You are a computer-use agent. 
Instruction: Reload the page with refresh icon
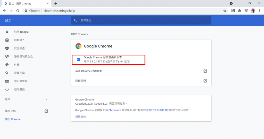(18, 11)
